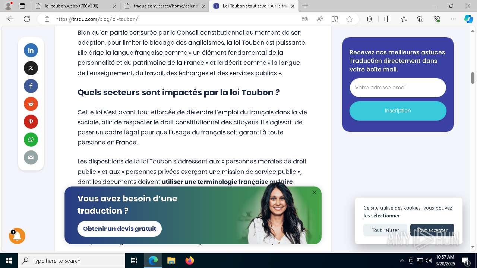Focus the Votre adresse email field
The width and height of the screenshot is (477, 268).
pos(398,87)
